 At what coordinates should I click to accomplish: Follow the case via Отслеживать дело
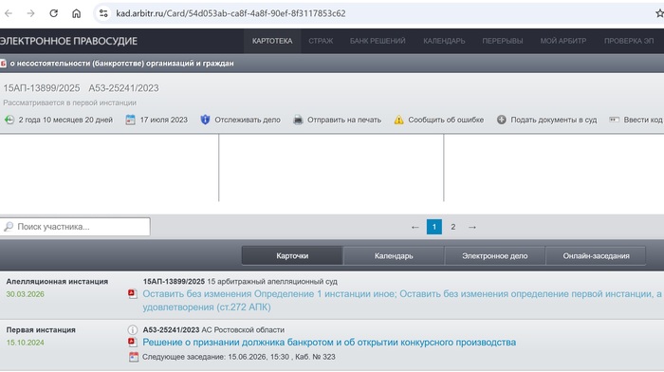click(x=248, y=120)
